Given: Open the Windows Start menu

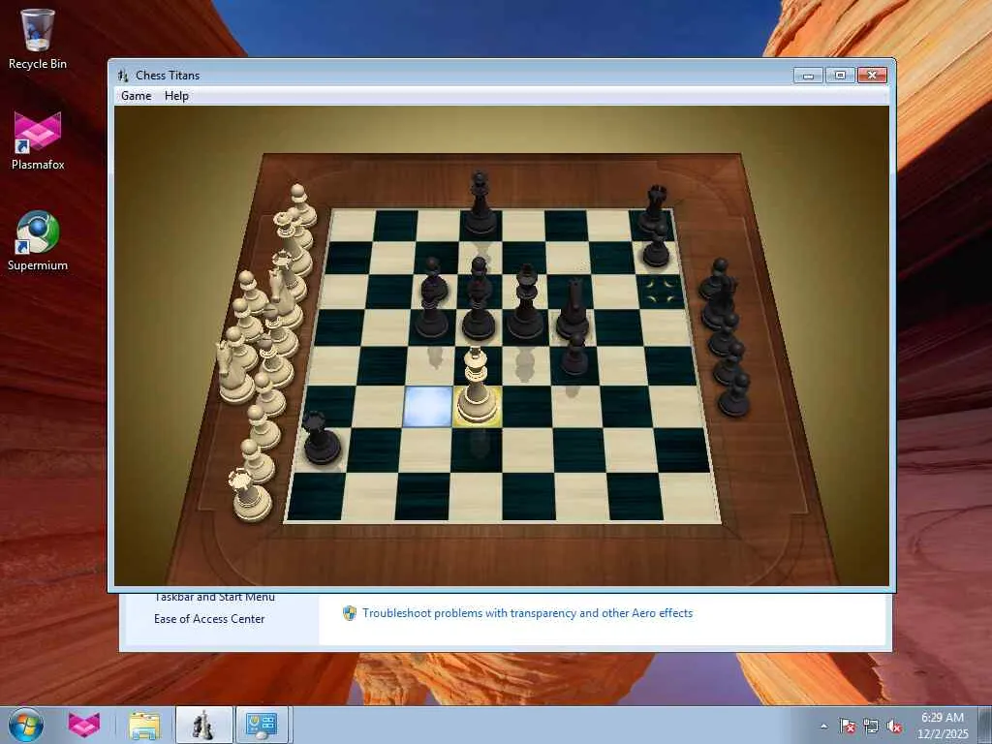Looking at the screenshot, I should click(x=25, y=725).
